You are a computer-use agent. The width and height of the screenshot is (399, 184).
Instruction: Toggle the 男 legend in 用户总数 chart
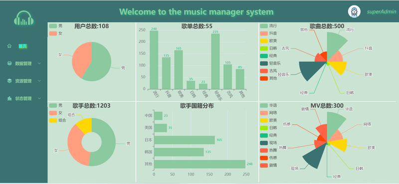click(55, 26)
